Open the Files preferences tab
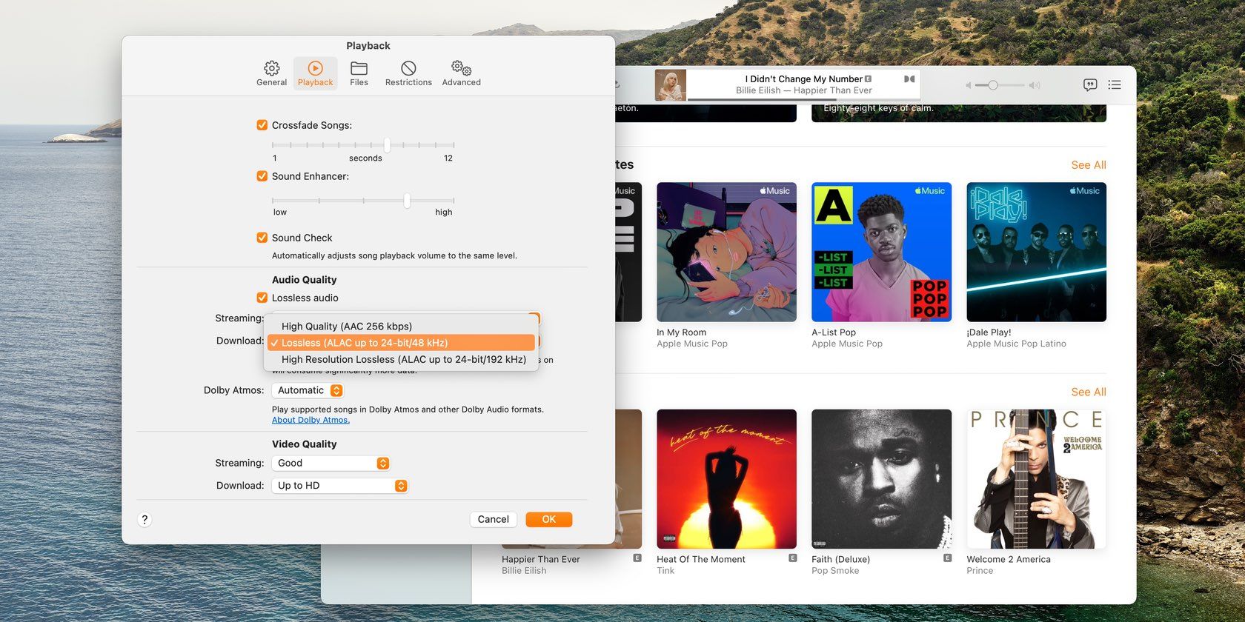Screen dimensions: 1245x622 click(x=359, y=73)
